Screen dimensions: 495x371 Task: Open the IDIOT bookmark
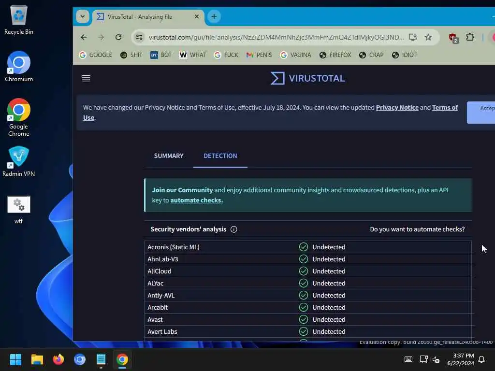405,55
